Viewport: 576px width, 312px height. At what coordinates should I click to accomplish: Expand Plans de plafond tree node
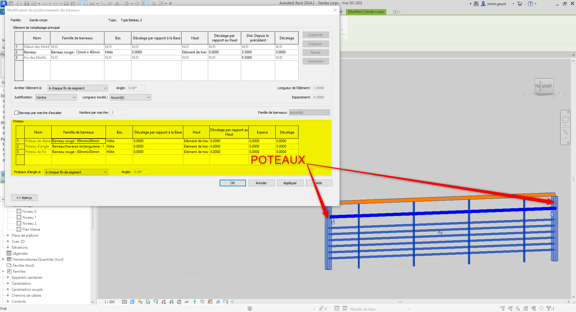click(8, 235)
